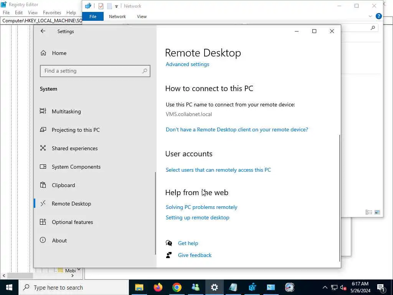Click the Give feedback person icon
This screenshot has width=393, height=295.
point(169,255)
